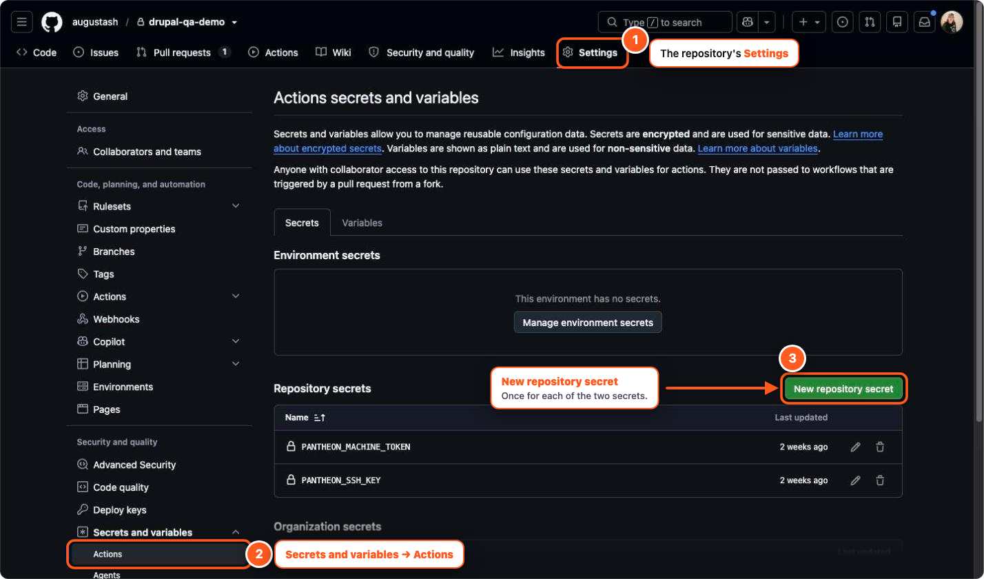984x579 pixels.
Task: Edit the PANTHEON_SSH_KEY secret
Action: (855, 480)
